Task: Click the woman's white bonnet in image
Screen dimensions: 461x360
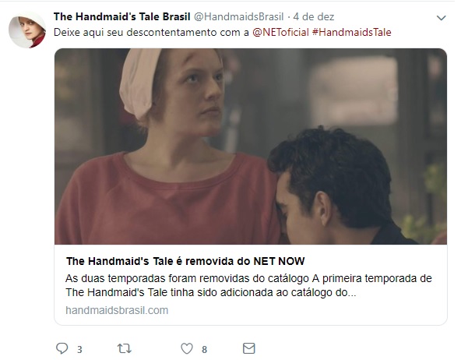Action: click(138, 83)
